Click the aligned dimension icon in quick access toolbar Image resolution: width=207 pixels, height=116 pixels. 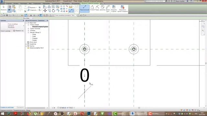26,15
